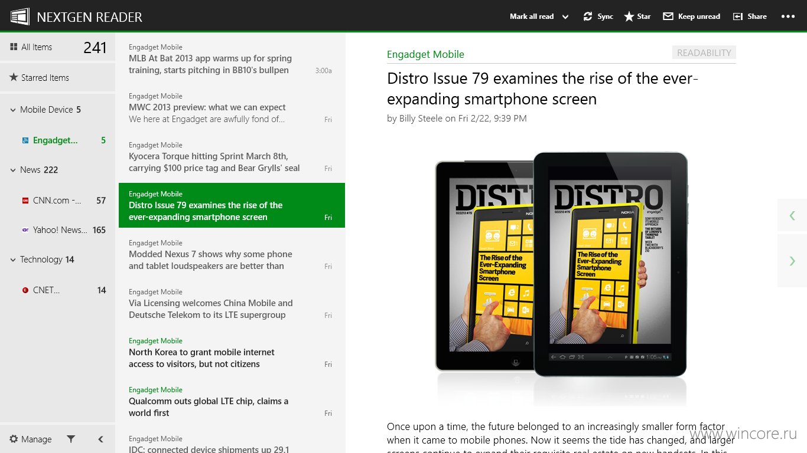Click the NextGen Reader app logo icon
This screenshot has height=453, width=807.
click(x=21, y=17)
